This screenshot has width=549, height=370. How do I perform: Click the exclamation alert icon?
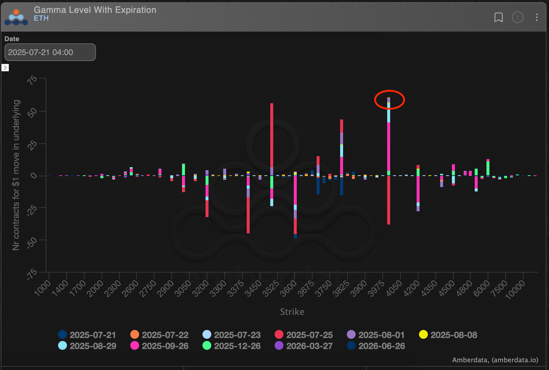[518, 17]
